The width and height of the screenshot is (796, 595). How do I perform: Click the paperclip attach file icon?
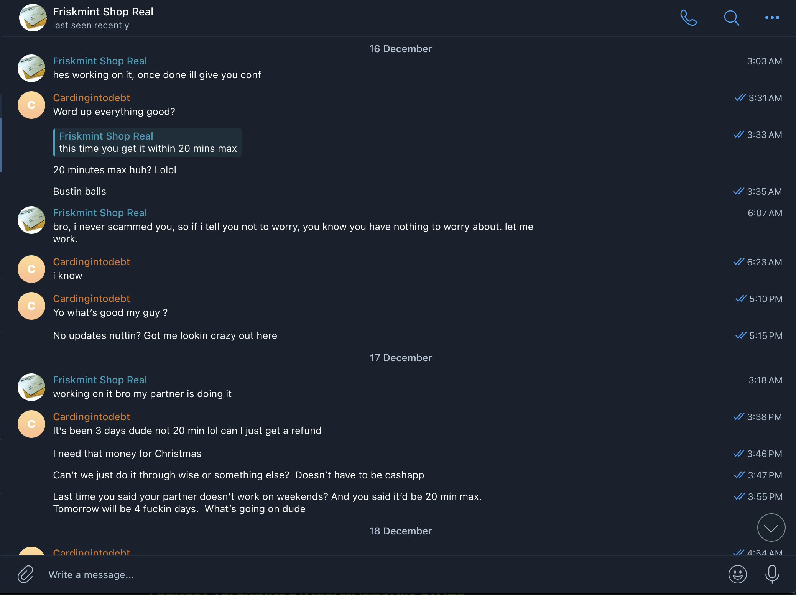pos(26,574)
